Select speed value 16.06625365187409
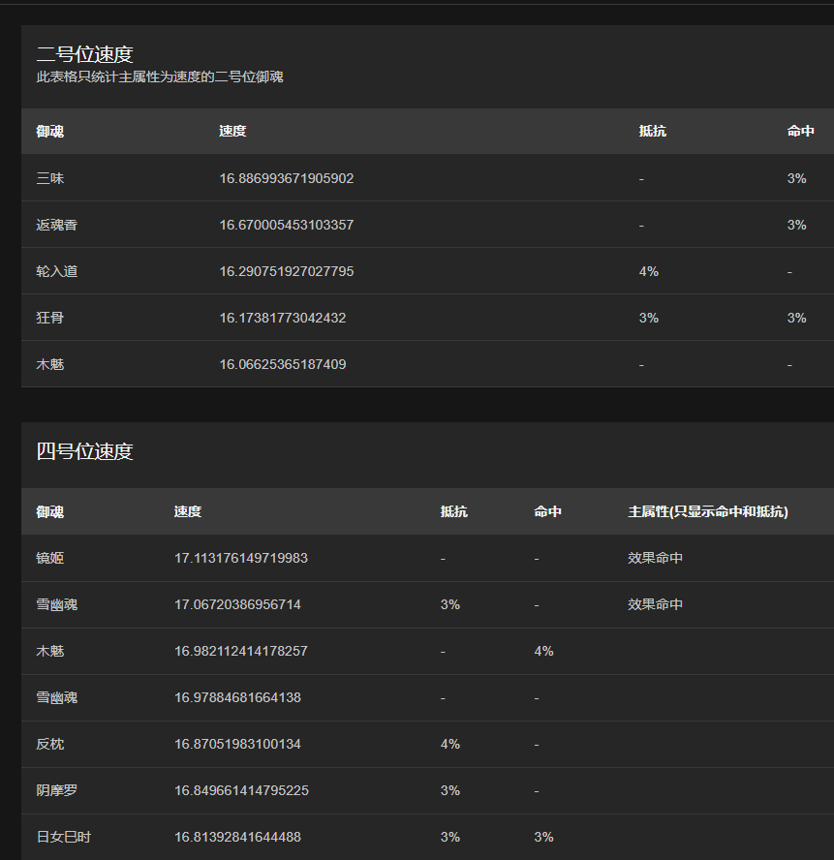The height and width of the screenshot is (860, 834). [283, 364]
